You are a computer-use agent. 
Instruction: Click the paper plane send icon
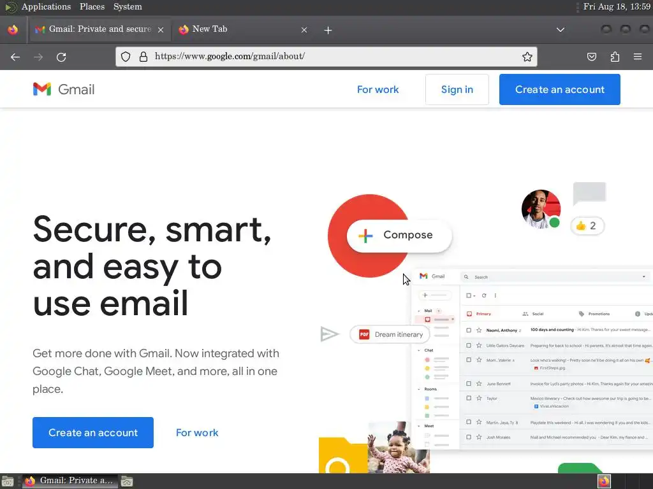(330, 334)
